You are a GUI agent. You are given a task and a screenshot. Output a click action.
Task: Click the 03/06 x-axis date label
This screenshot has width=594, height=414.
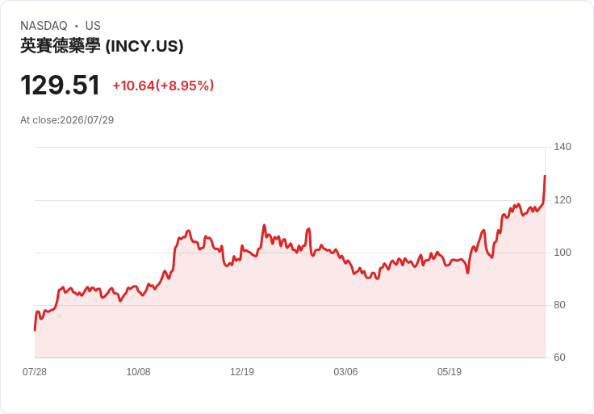(x=345, y=372)
